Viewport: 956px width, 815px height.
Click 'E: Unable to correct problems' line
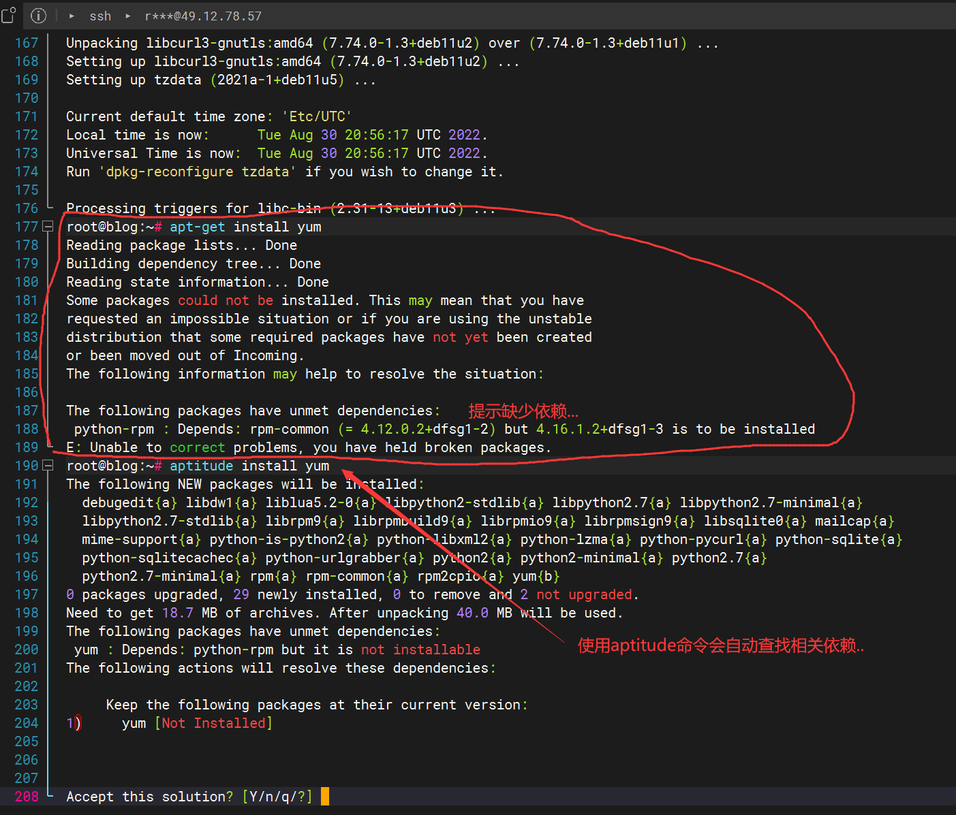309,447
